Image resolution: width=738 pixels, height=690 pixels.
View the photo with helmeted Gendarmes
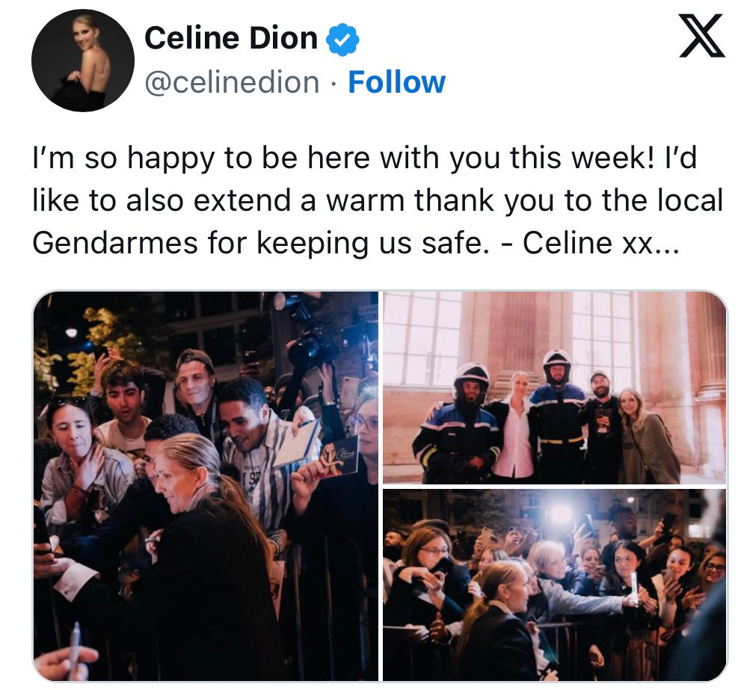click(x=555, y=387)
